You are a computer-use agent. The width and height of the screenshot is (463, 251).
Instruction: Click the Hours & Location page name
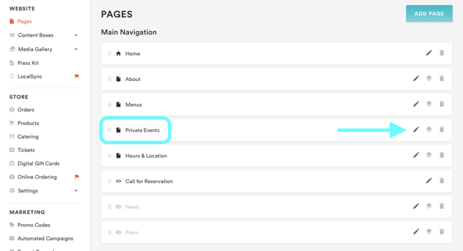tap(147, 156)
